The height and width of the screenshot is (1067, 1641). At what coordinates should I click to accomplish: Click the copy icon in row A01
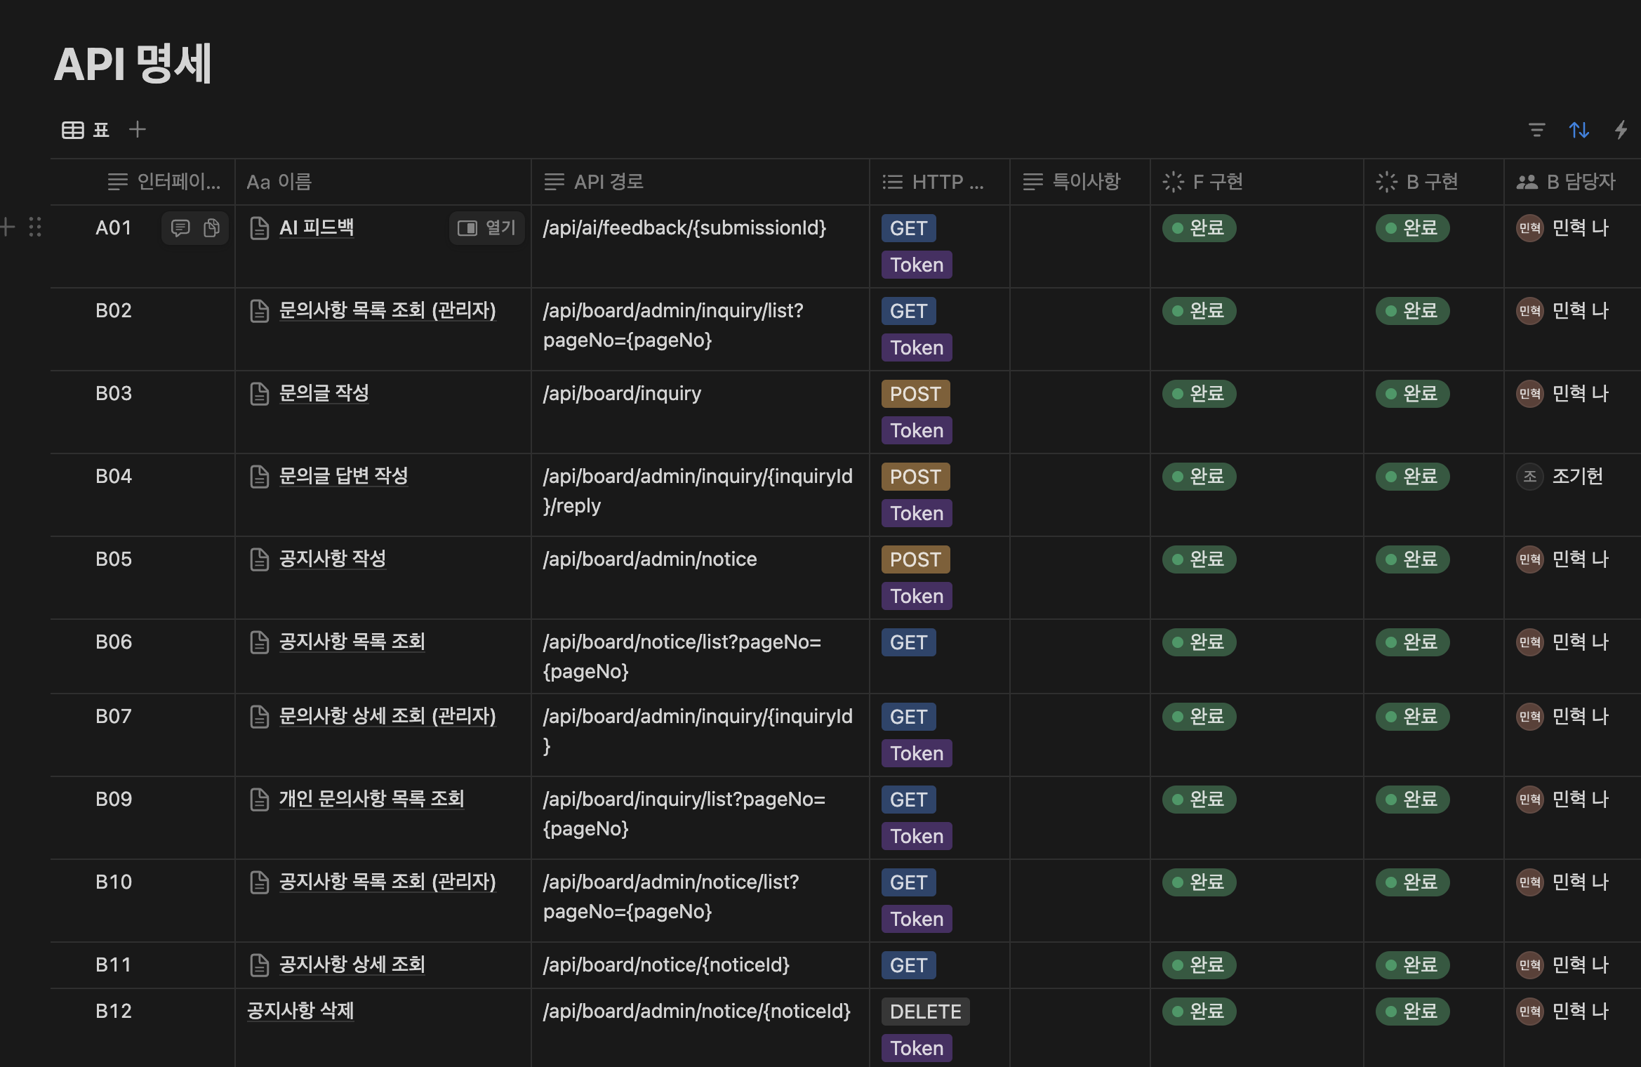click(x=211, y=228)
